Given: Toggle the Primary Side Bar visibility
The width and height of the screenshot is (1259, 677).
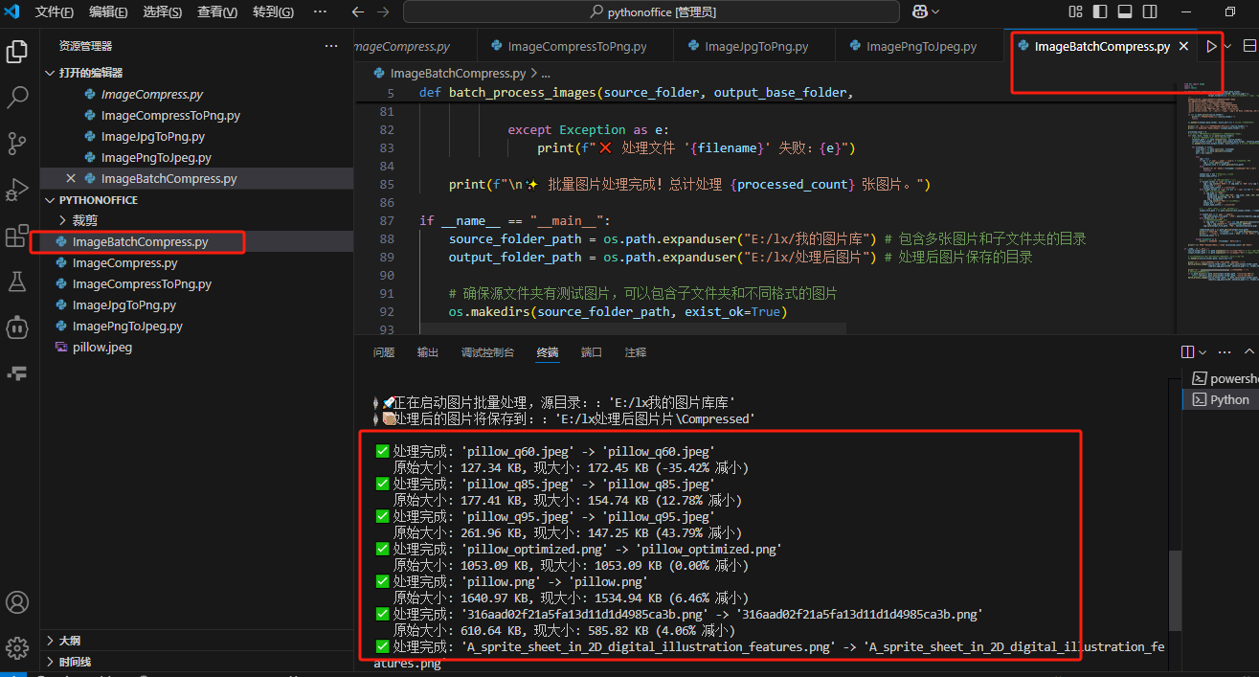Looking at the screenshot, I should [x=1100, y=11].
